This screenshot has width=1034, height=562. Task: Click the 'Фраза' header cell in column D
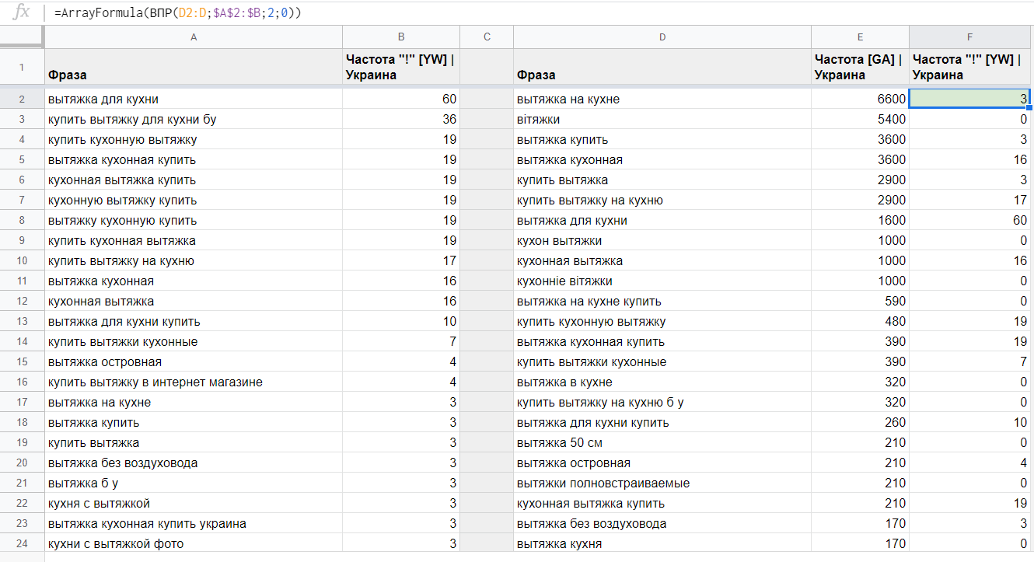pos(662,67)
